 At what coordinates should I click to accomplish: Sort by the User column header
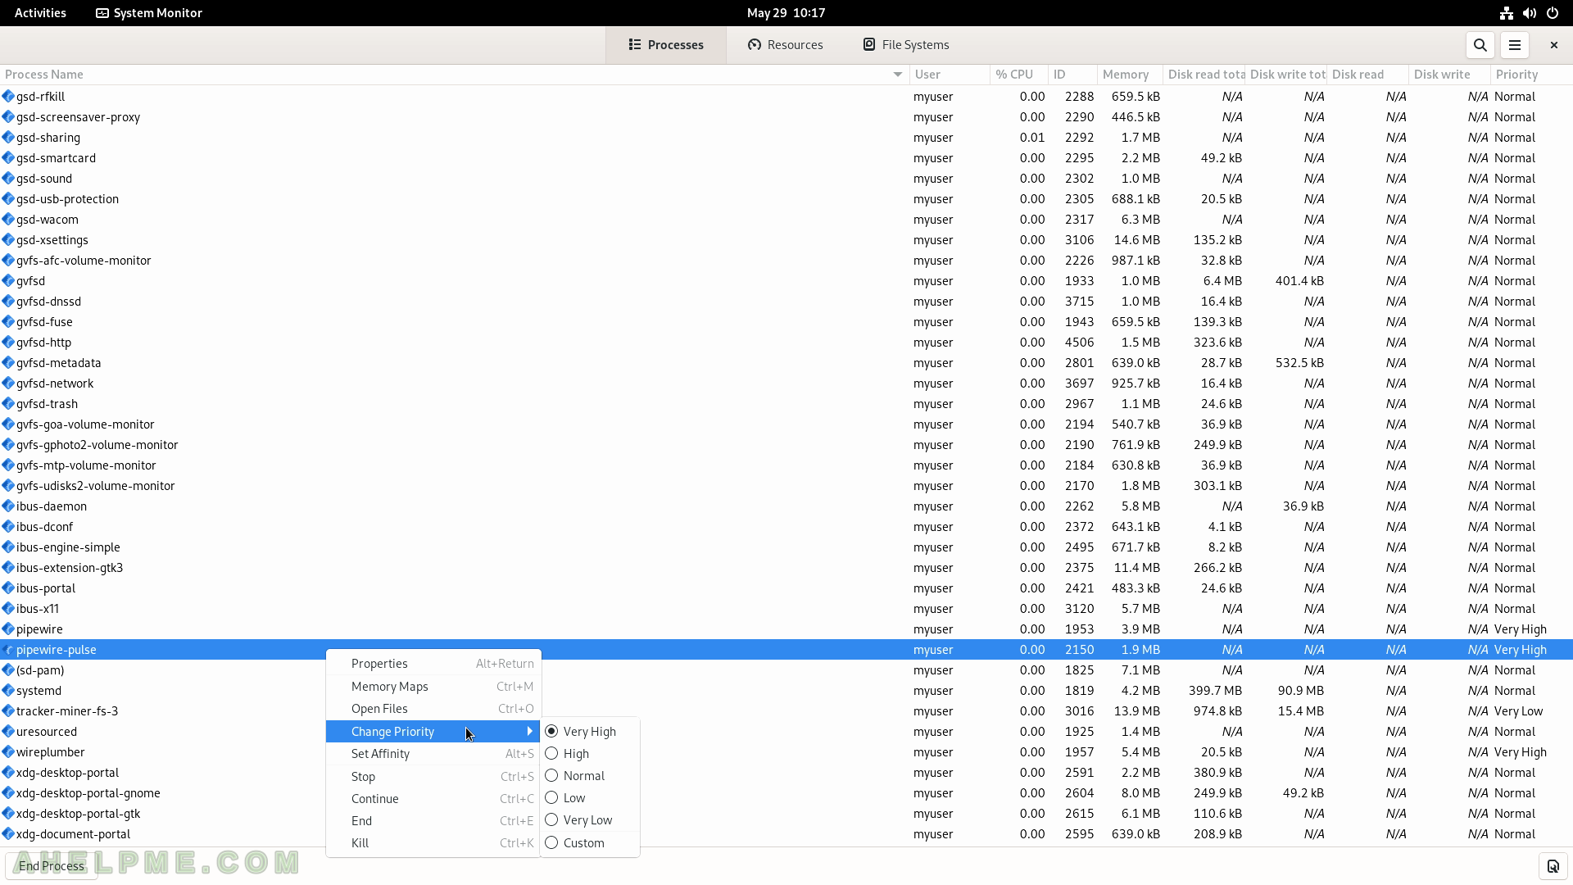(949, 75)
